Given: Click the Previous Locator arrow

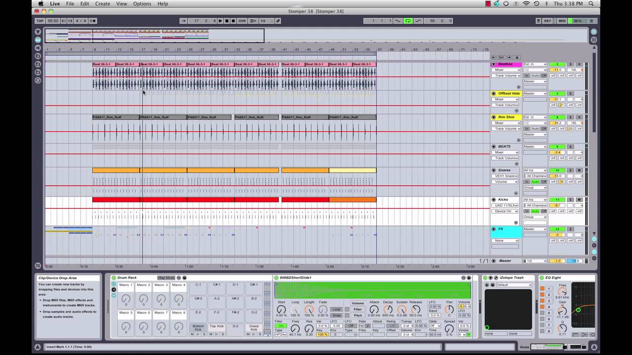Looking at the screenshot, I should [x=494, y=57].
